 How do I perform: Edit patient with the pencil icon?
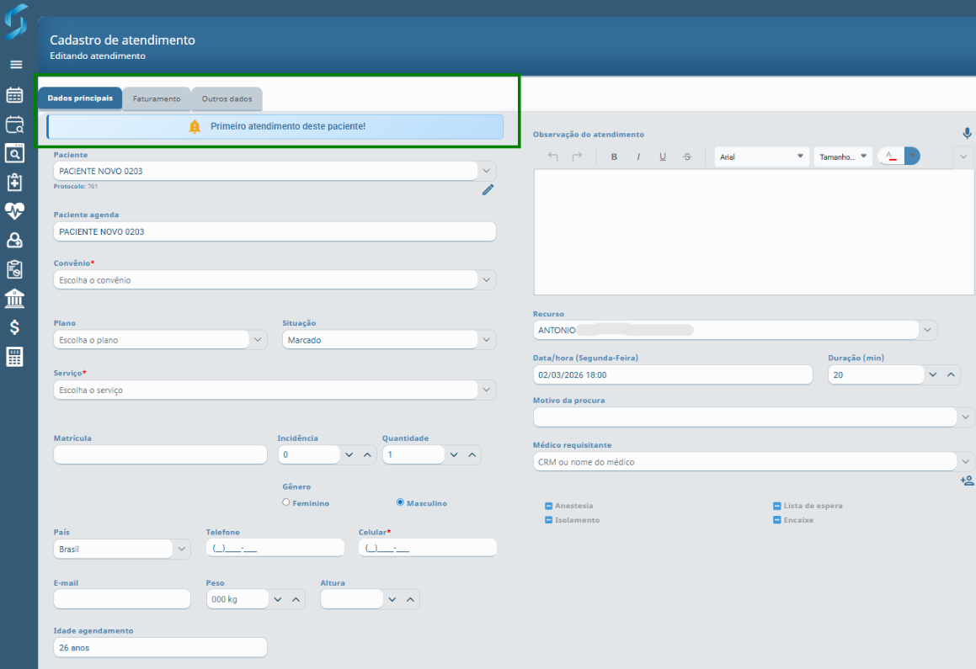pyautogui.click(x=488, y=190)
